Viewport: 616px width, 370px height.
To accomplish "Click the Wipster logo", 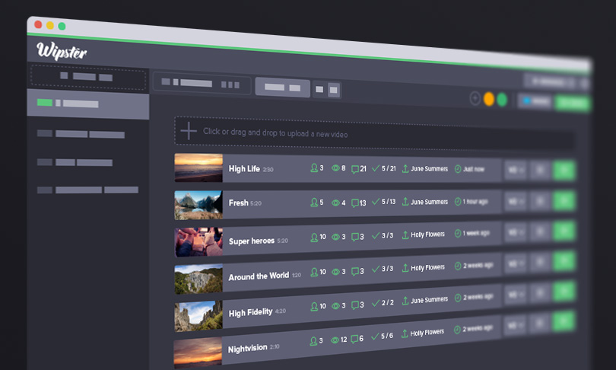I will point(62,51).
